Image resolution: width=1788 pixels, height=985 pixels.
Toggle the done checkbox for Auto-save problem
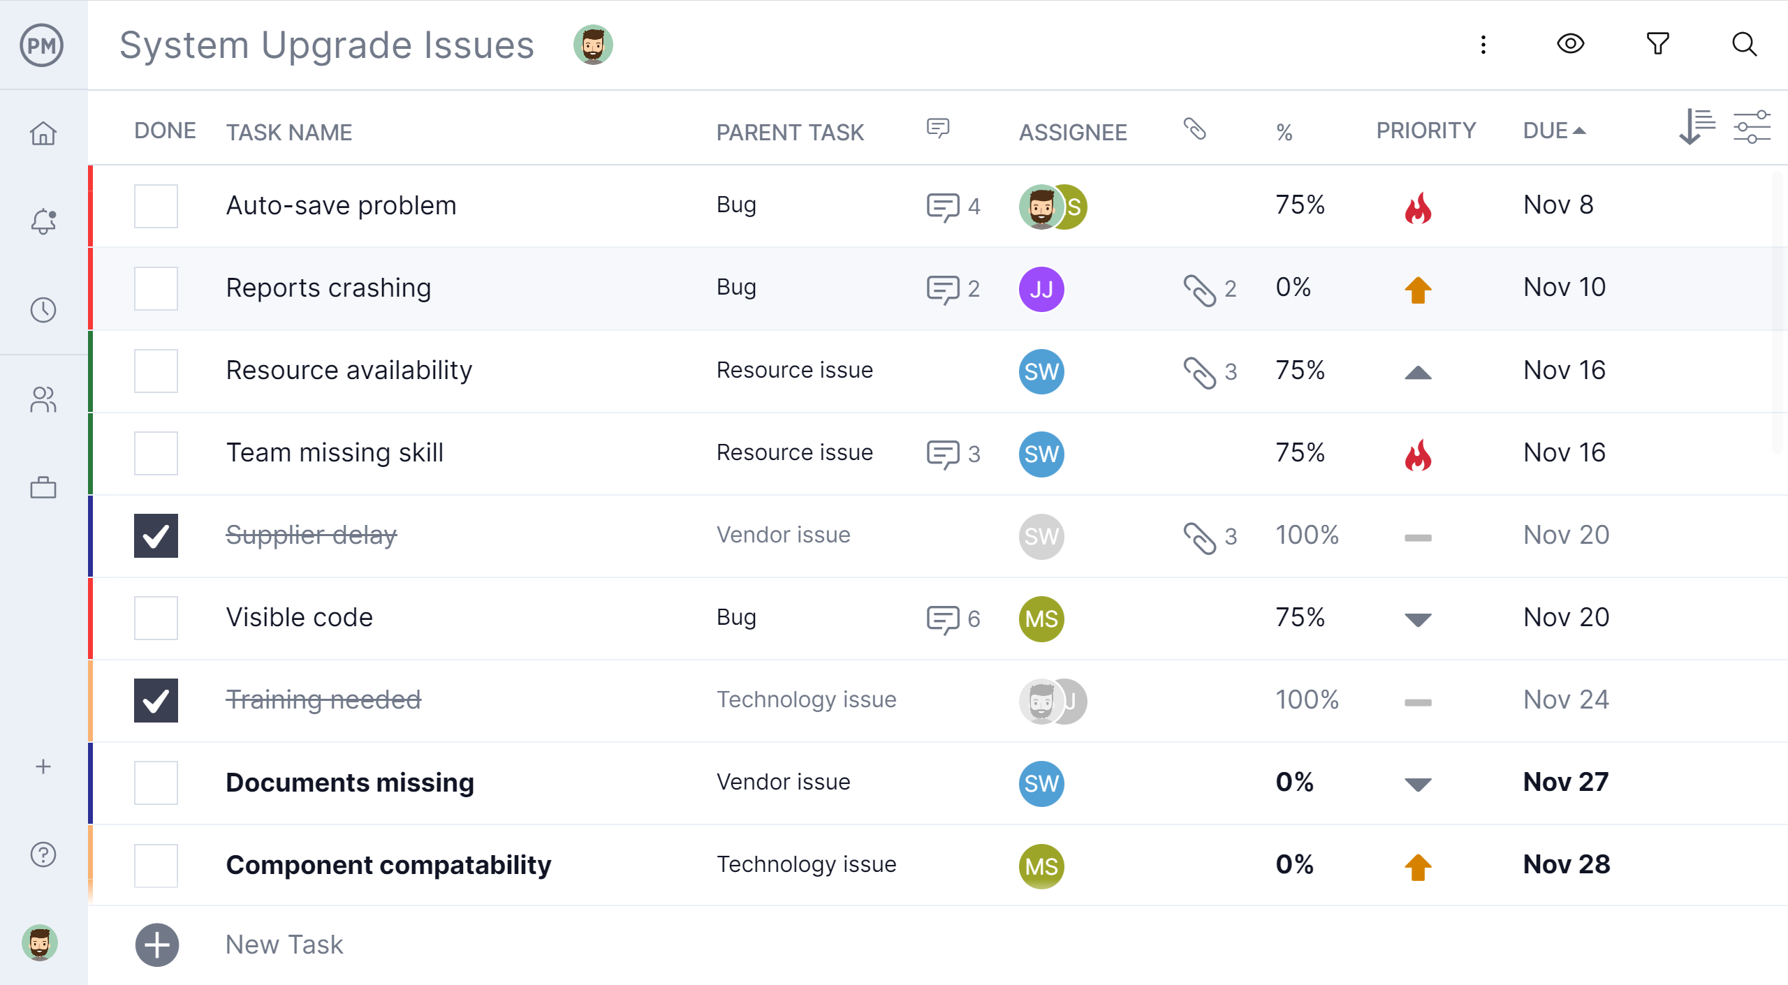(x=154, y=206)
